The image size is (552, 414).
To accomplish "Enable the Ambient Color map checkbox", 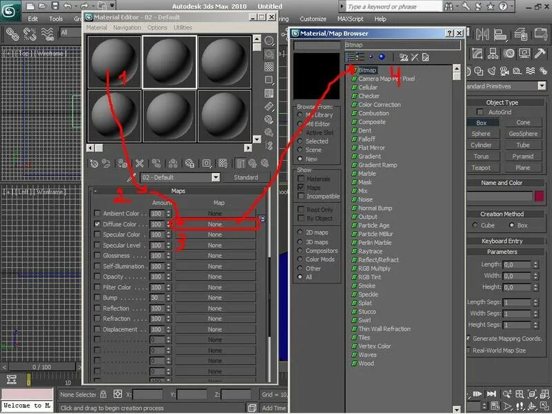I will pos(97,213).
